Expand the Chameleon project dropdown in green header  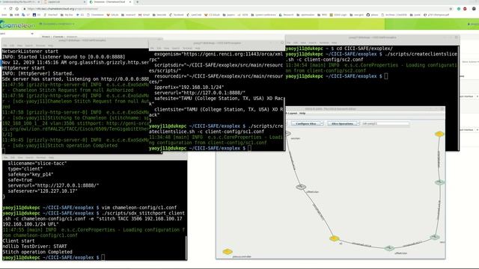[57, 24]
